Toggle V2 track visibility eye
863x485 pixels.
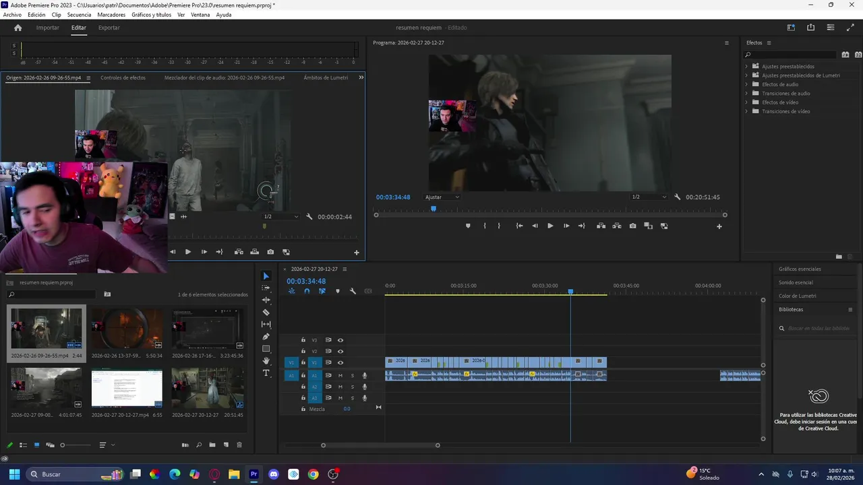pyautogui.click(x=340, y=351)
